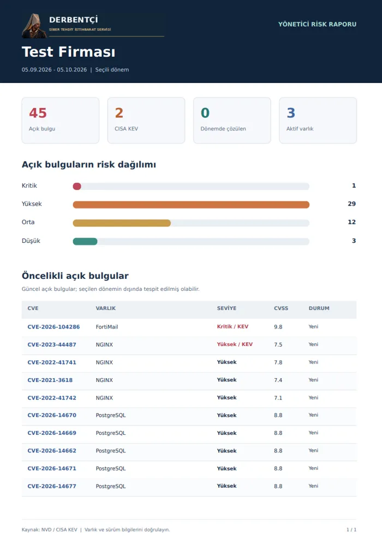Click PostgreSQL in the CVE-2026-14670 row

click(x=111, y=415)
